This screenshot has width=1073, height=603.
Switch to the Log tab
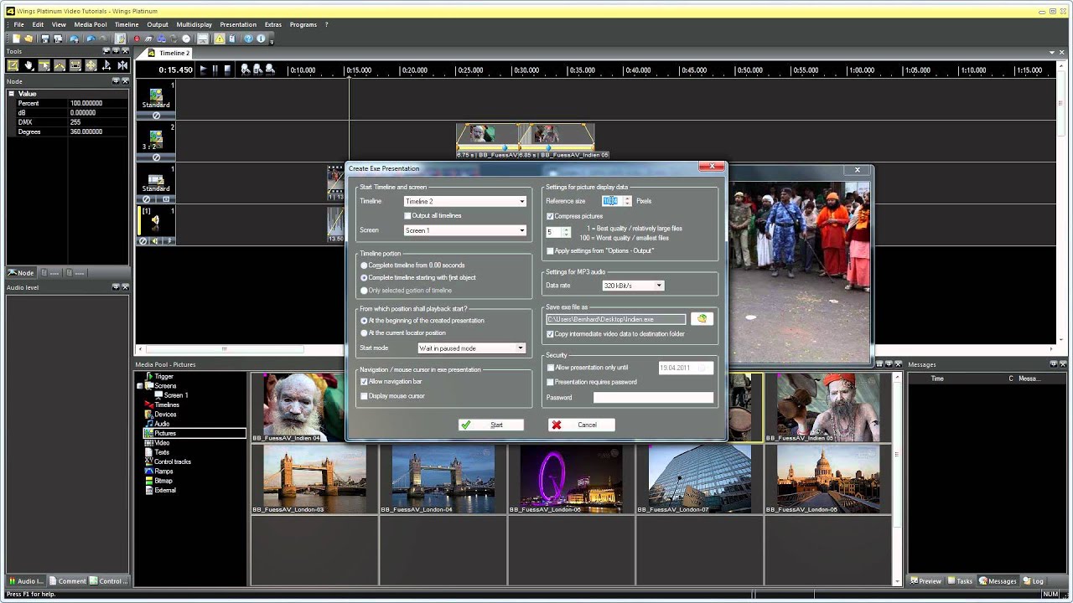(1033, 580)
